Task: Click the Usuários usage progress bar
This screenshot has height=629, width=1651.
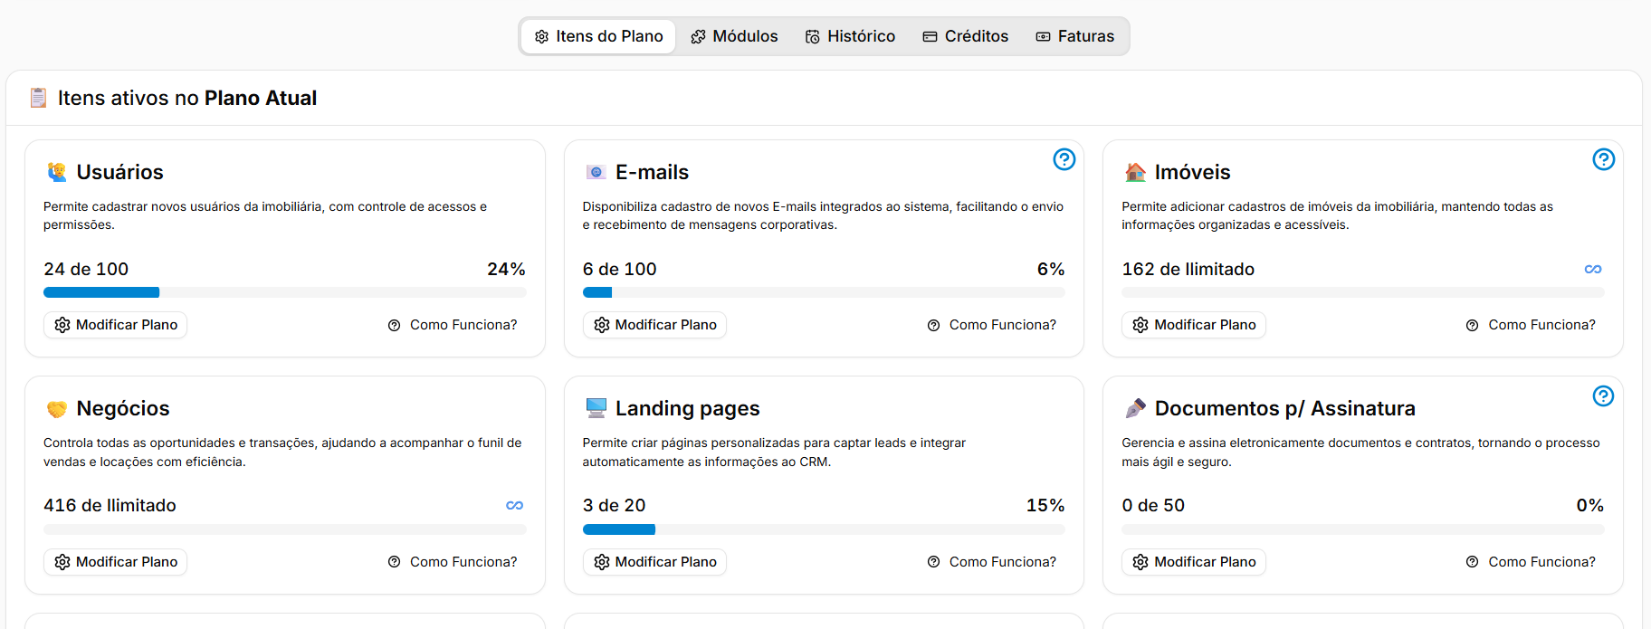Action: [x=285, y=292]
